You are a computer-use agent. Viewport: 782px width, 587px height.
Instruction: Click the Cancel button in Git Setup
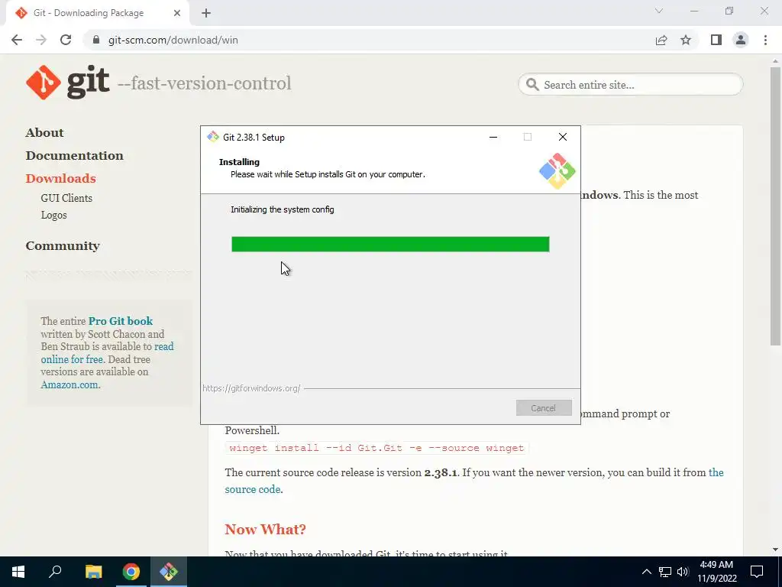(x=544, y=408)
